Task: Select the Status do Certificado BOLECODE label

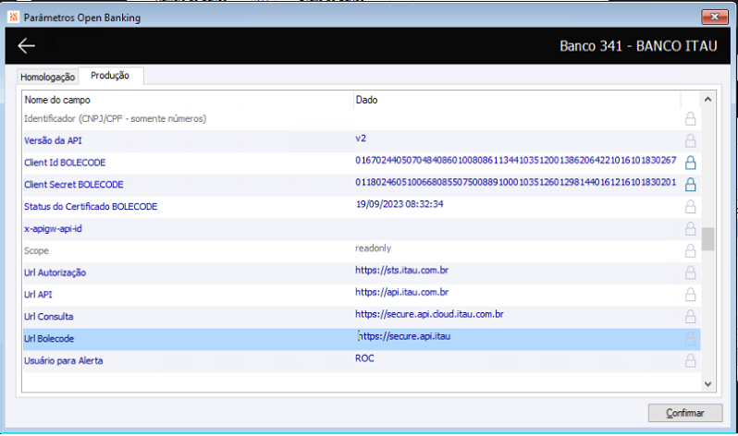Action: click(x=91, y=207)
